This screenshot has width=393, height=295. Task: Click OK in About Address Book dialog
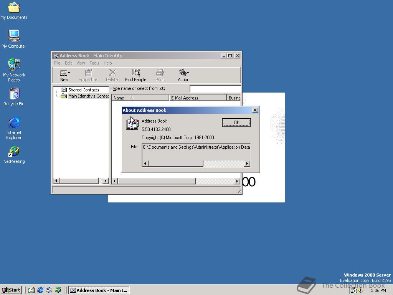pyautogui.click(x=236, y=123)
